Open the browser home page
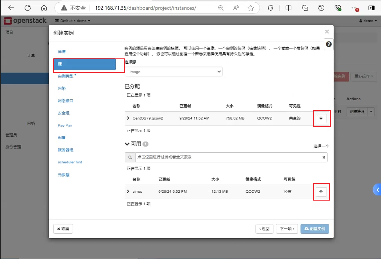The width and height of the screenshot is (381, 259). tap(44, 8)
